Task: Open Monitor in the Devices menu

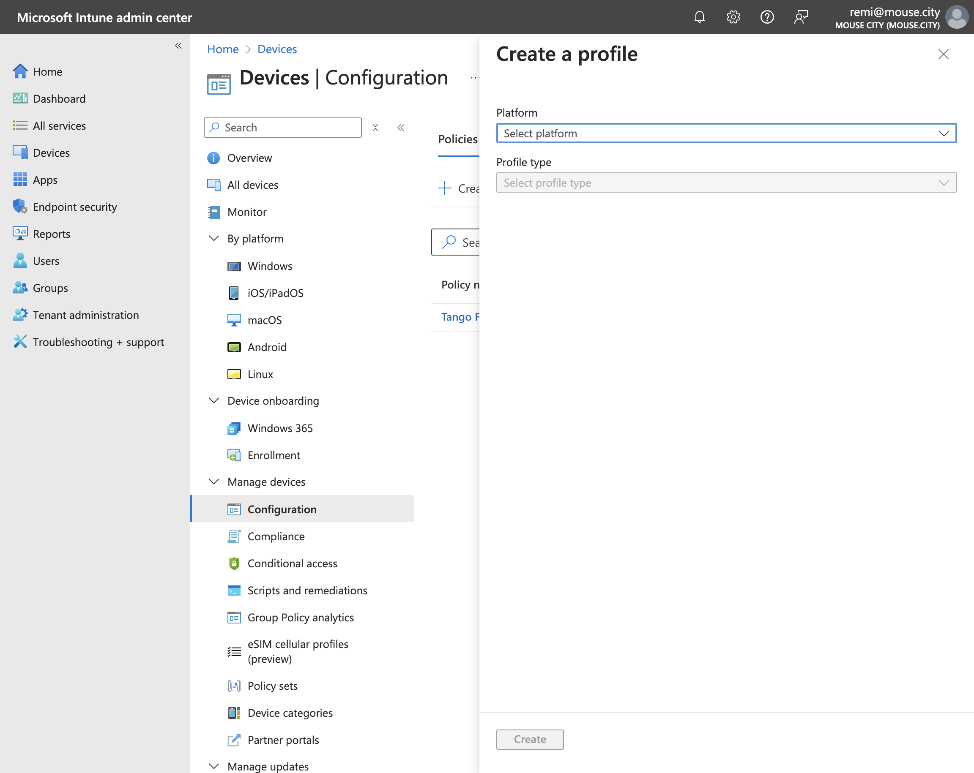Action: coord(246,212)
